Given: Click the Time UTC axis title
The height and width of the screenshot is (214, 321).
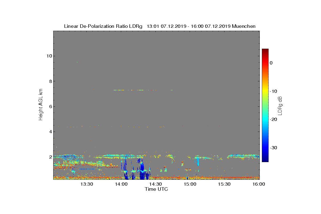Looking at the screenshot, I should [x=156, y=189].
